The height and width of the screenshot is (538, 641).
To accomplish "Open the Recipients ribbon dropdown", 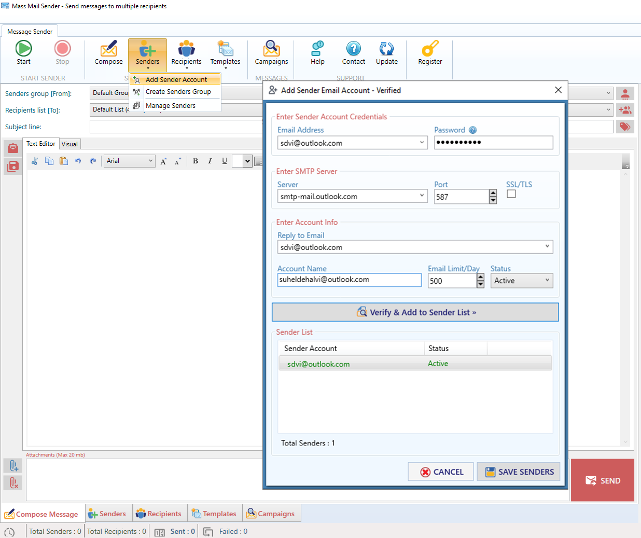I will 186,54.
